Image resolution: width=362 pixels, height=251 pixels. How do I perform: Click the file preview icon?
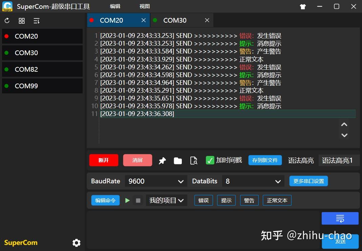194,161
